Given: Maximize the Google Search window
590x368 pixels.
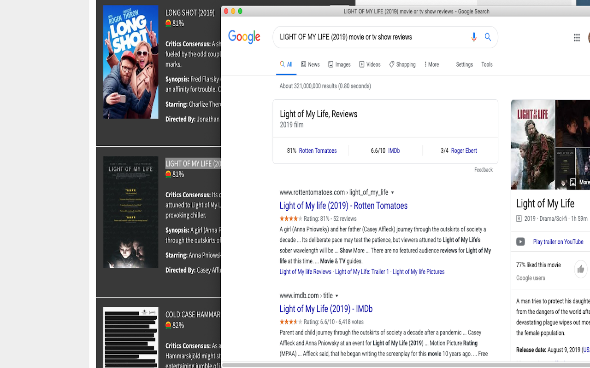Looking at the screenshot, I should tap(240, 11).
